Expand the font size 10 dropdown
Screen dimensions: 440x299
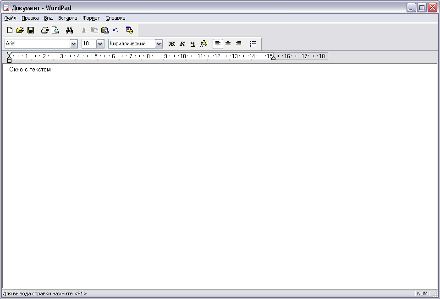pyautogui.click(x=100, y=43)
